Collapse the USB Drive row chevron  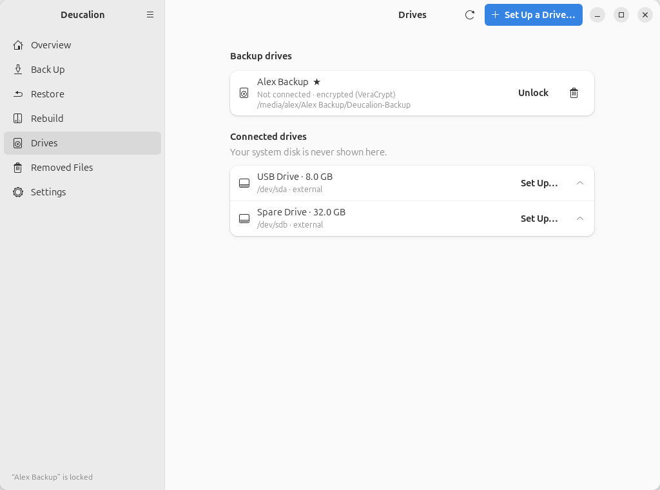tap(580, 183)
